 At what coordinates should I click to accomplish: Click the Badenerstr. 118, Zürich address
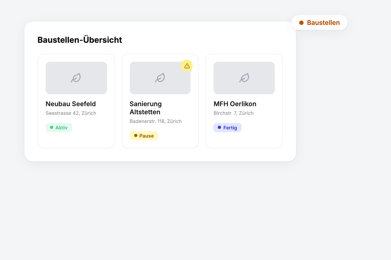(x=156, y=121)
